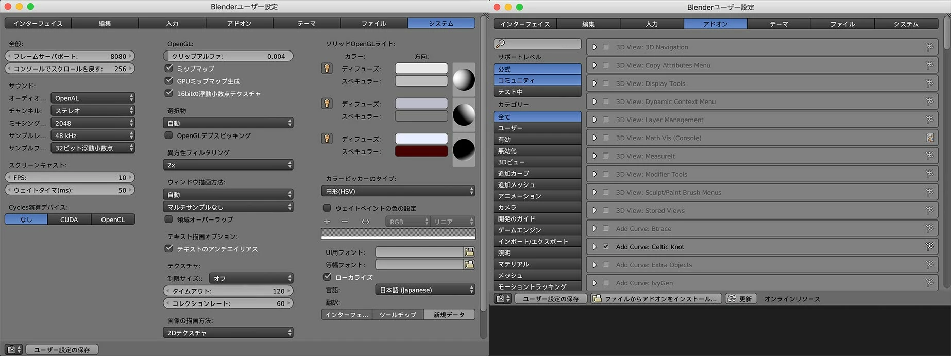Click support icon on MeasureIt row
Viewport: 951px width, 356px height.
click(x=929, y=156)
